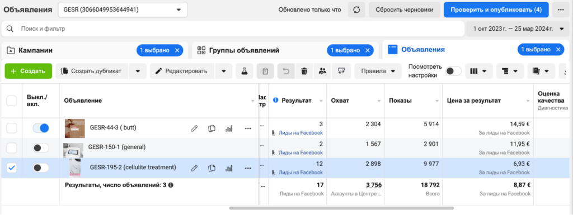
Task: Click the Проверить и опубликовать button
Action: pos(496,10)
